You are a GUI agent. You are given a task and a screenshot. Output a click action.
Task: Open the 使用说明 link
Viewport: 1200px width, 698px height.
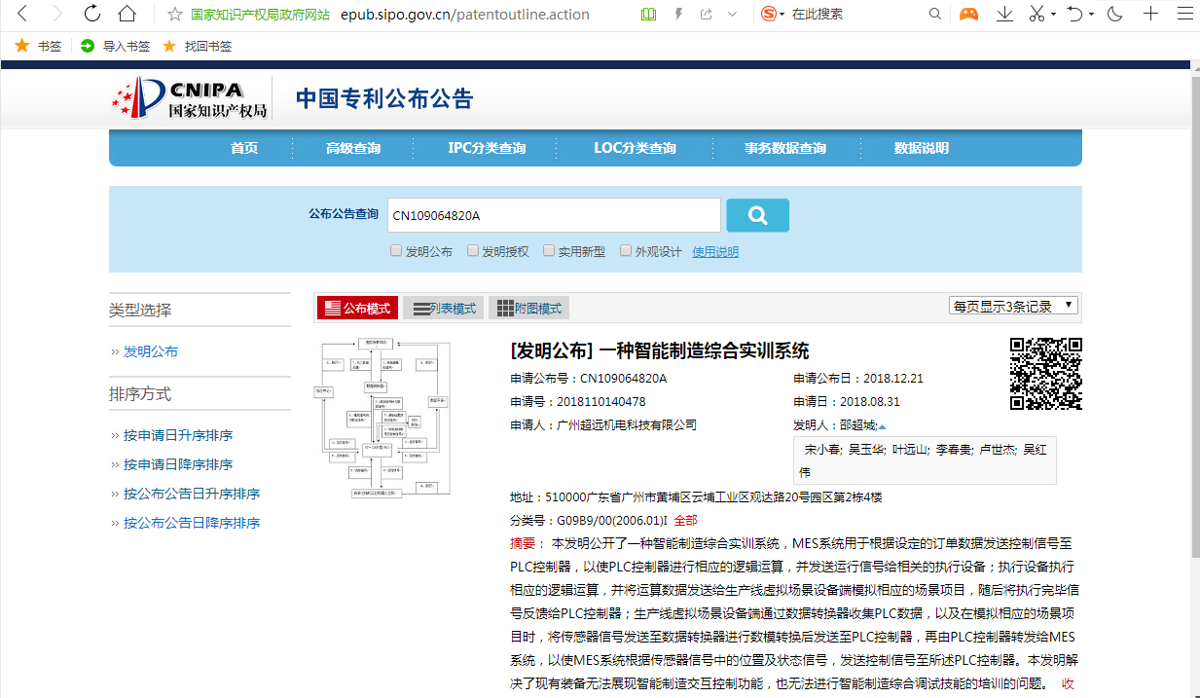[715, 251]
